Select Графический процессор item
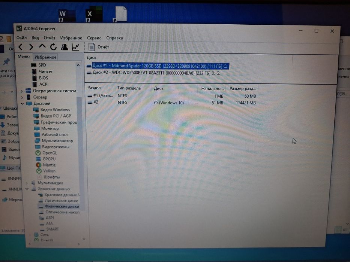This screenshot has height=262, width=350. pyautogui.click(x=59, y=122)
